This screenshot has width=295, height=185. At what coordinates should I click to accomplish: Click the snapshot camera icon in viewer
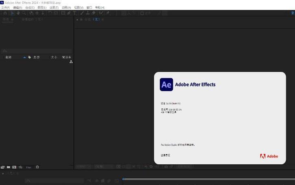166,167
